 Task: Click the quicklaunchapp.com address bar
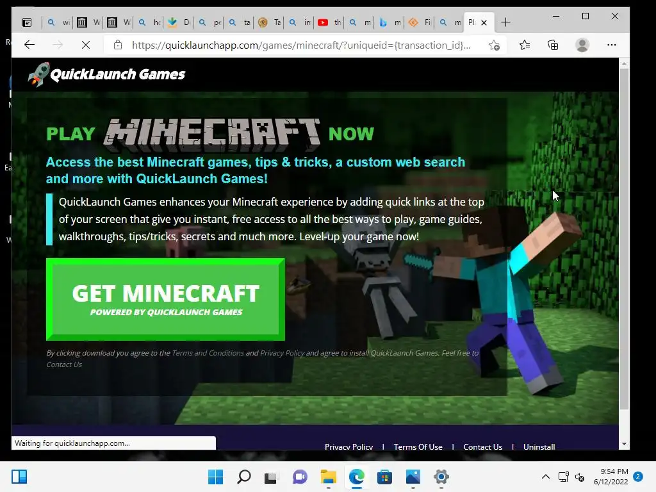(x=301, y=45)
